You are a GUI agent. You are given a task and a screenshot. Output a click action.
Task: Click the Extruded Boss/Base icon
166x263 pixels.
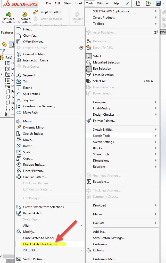click(9, 14)
